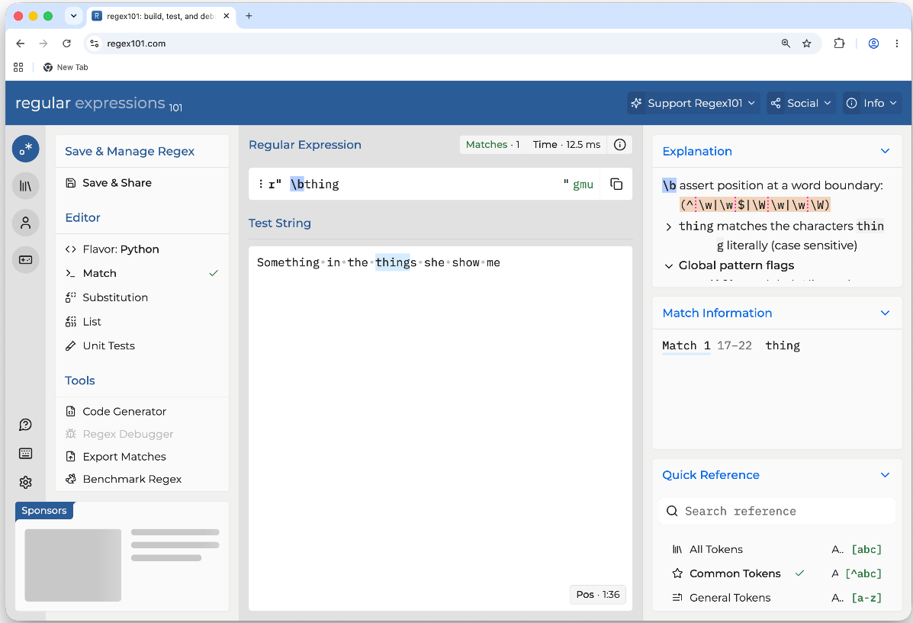The width and height of the screenshot is (913, 623).
Task: Click inside the test string text area
Action: tap(440, 428)
